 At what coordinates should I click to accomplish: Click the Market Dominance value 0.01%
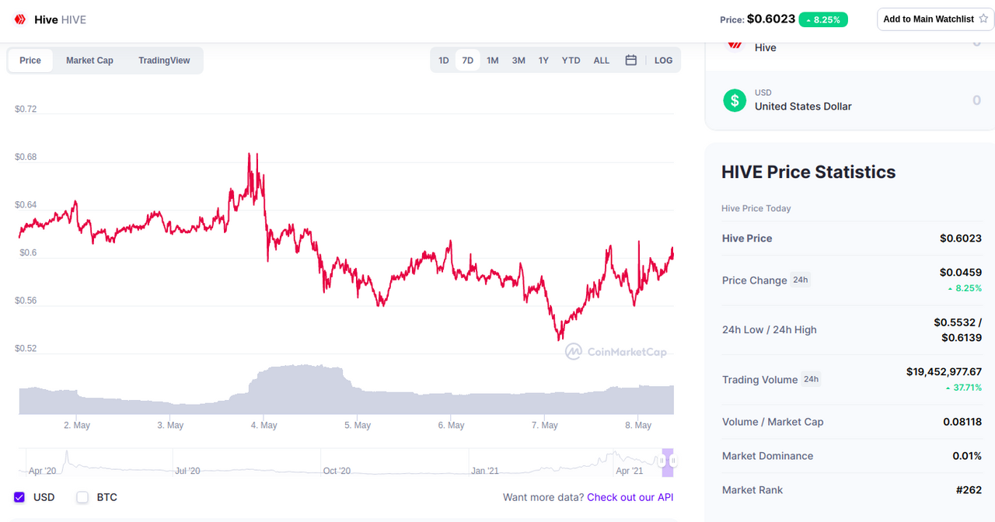(967, 456)
